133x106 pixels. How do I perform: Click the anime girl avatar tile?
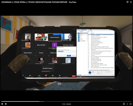41,60
